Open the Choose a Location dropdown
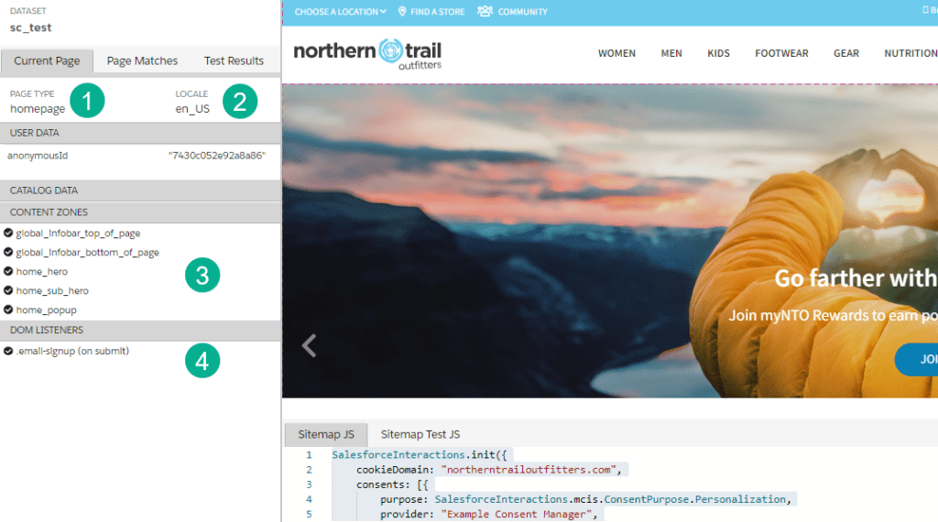This screenshot has width=938, height=522. tap(340, 12)
